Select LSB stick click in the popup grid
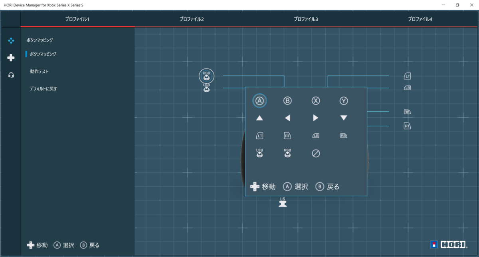 pos(259,153)
